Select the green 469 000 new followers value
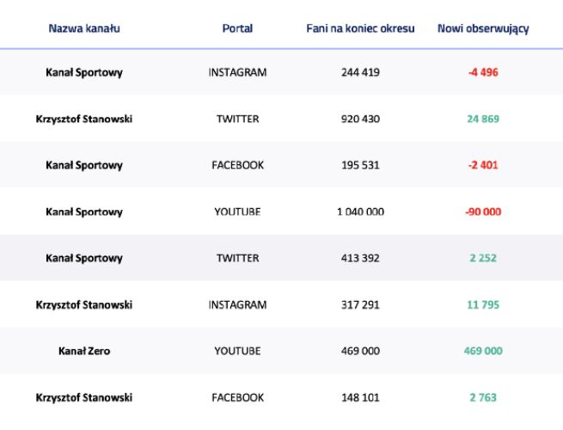 [483, 351]
